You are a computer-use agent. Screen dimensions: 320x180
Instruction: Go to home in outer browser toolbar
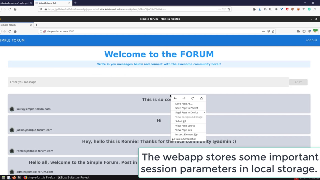tap(15, 9)
